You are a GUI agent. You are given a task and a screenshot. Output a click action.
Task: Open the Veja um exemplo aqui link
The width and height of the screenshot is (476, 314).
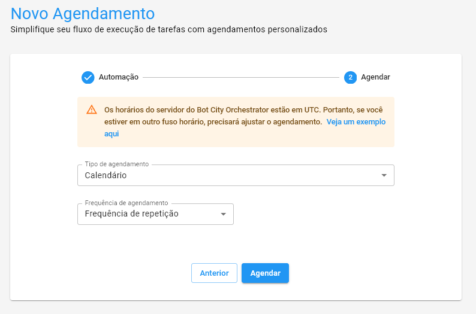pyautogui.click(x=356, y=122)
